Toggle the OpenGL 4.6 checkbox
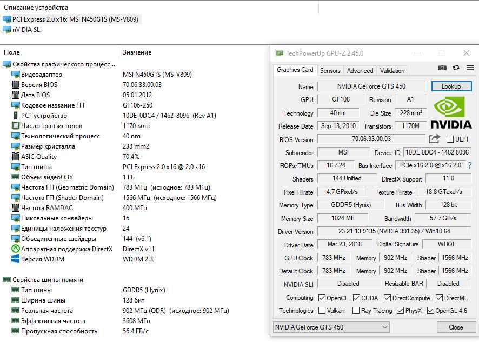Image resolution: width=479 pixels, height=342 pixels. [430, 310]
